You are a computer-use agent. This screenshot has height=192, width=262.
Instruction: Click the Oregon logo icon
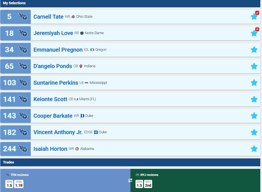[92, 50]
